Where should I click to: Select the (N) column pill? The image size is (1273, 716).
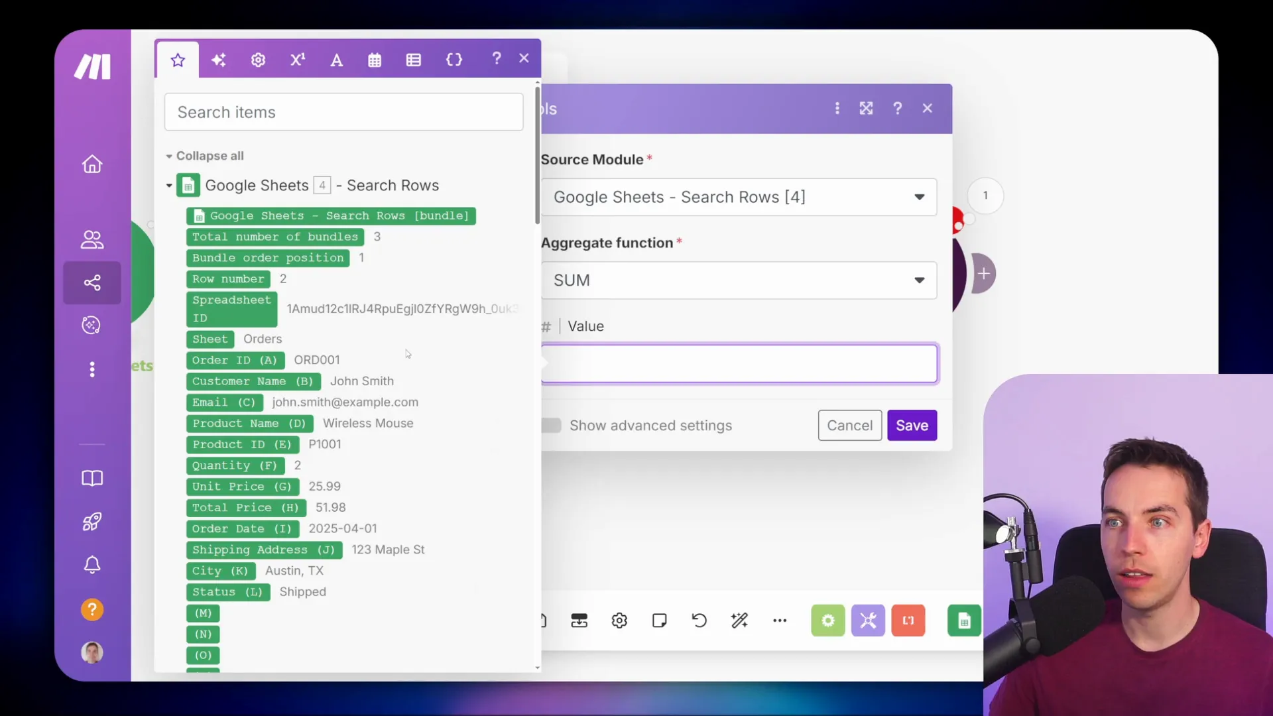[x=203, y=635]
